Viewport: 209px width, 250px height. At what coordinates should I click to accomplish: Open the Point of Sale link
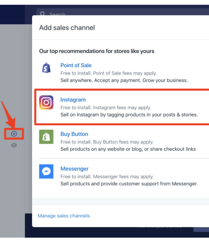76,65
